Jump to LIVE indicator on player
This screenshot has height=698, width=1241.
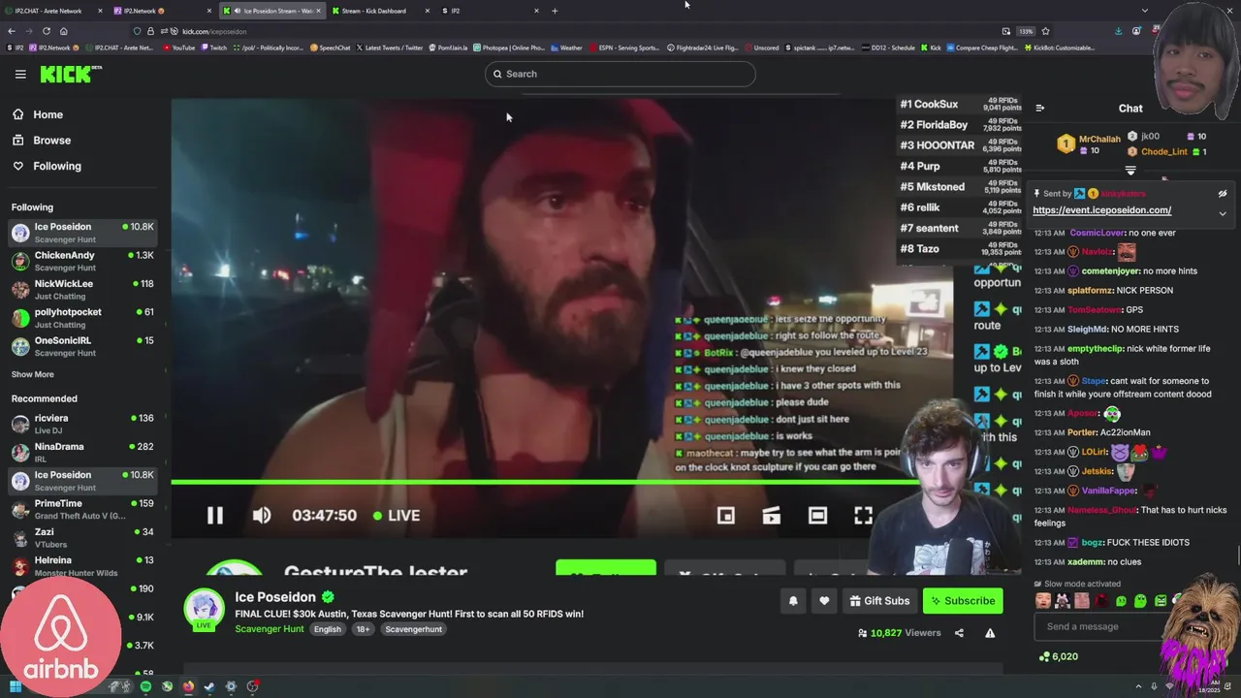point(397,516)
